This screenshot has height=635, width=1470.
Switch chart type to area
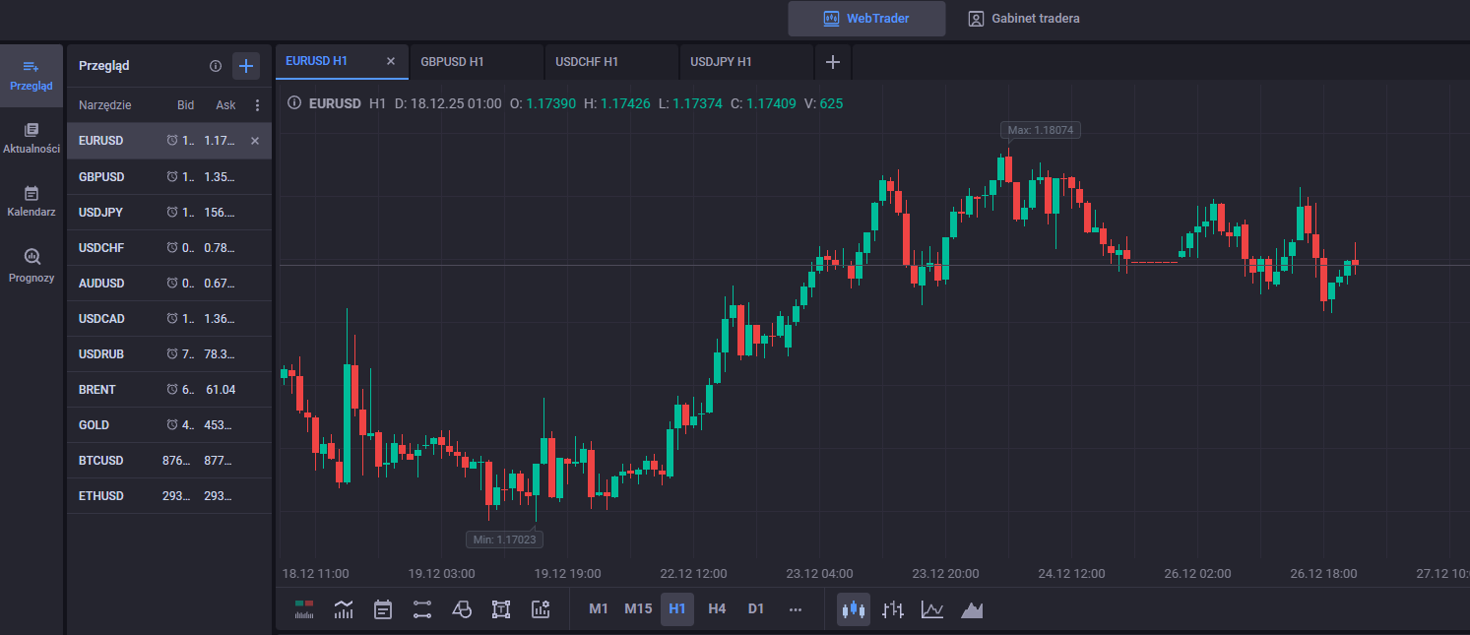click(972, 609)
